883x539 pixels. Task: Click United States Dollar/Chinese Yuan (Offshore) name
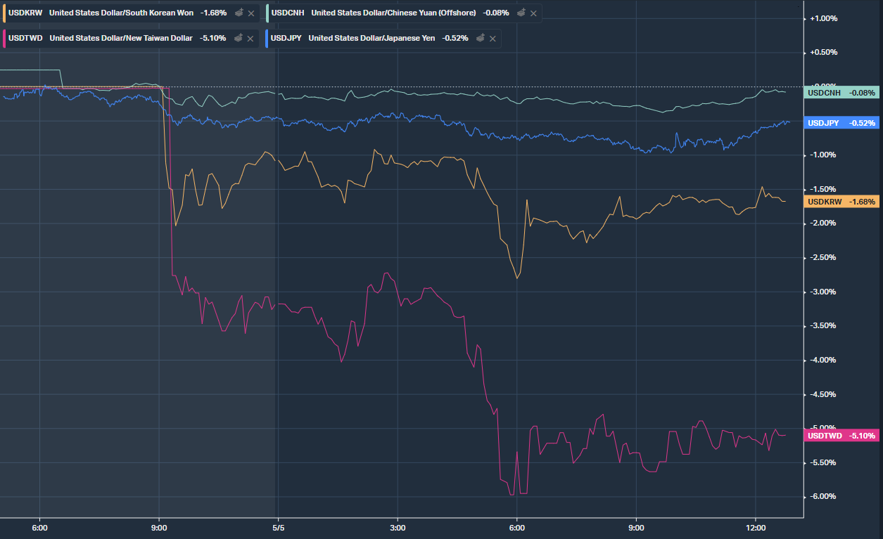click(x=393, y=13)
